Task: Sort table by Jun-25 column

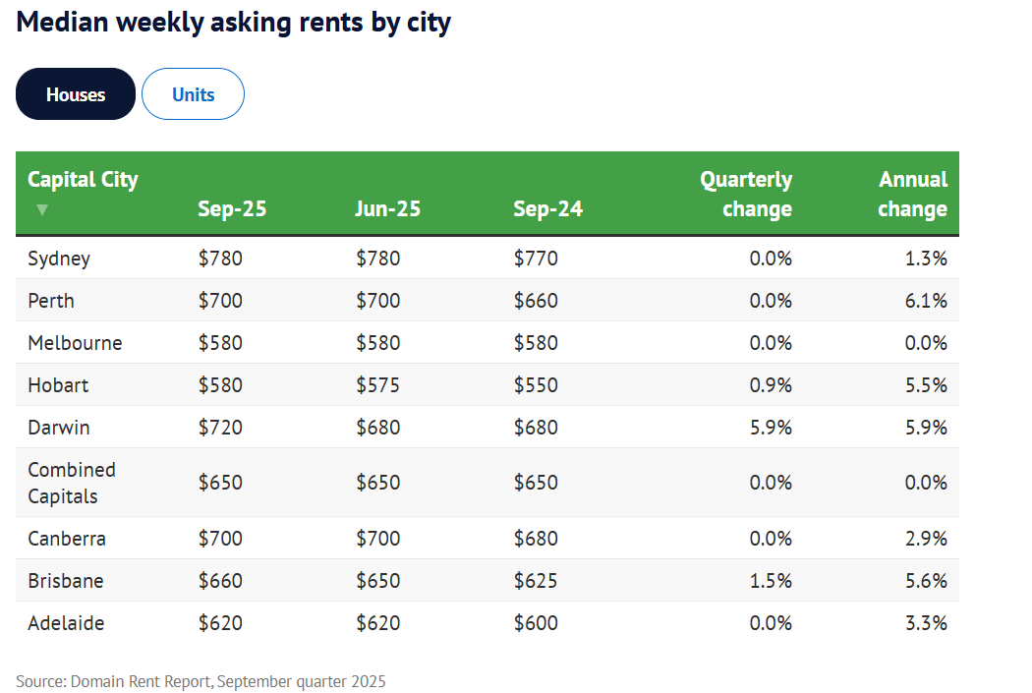Action: tap(387, 208)
